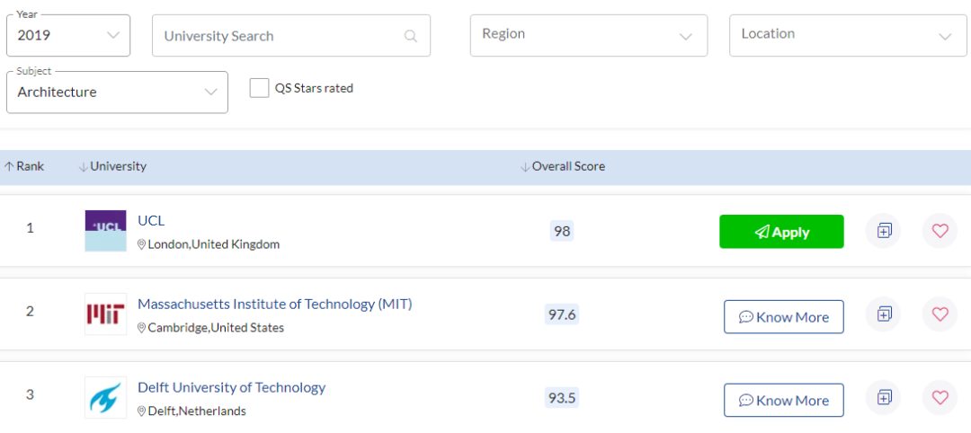Add UCL to the compare list
The image size is (971, 433).
[883, 232]
